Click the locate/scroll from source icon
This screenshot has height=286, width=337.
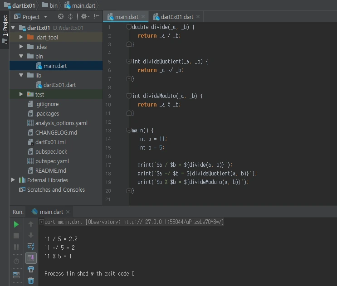coord(61,16)
